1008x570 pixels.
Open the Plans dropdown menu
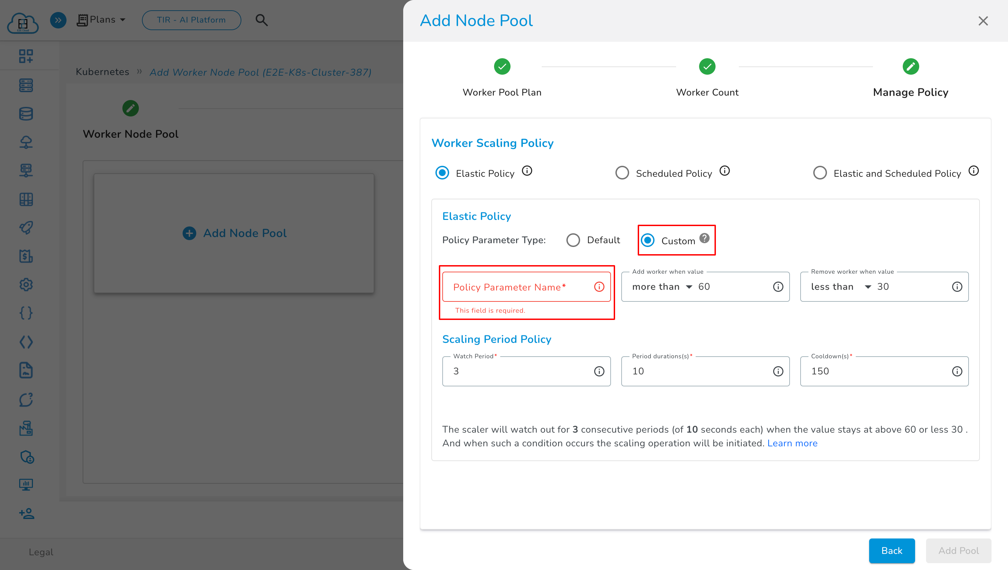coord(101,20)
